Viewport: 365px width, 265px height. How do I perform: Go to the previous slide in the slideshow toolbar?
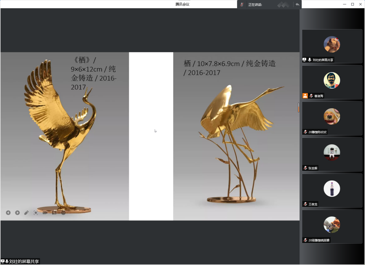pyautogui.click(x=8, y=213)
